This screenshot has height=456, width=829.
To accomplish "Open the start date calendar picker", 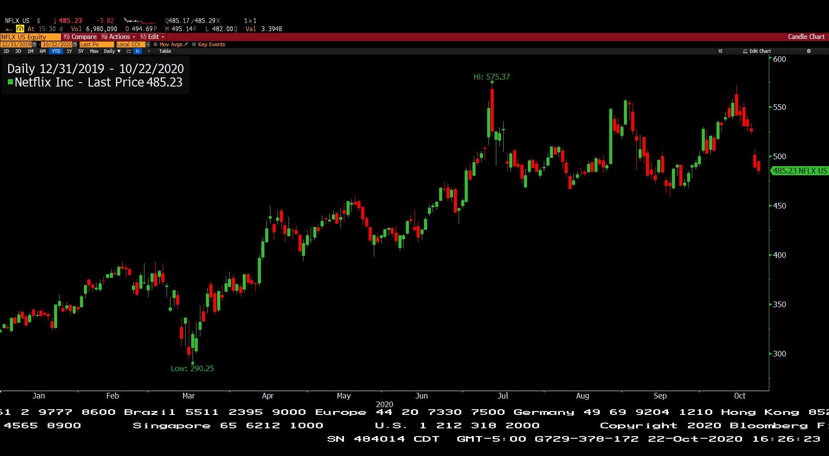I will [34, 45].
